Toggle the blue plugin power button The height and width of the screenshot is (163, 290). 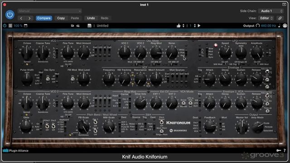tap(10, 14)
